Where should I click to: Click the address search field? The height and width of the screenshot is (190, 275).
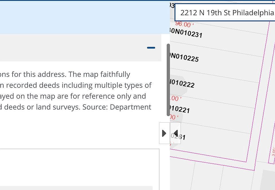(x=226, y=13)
